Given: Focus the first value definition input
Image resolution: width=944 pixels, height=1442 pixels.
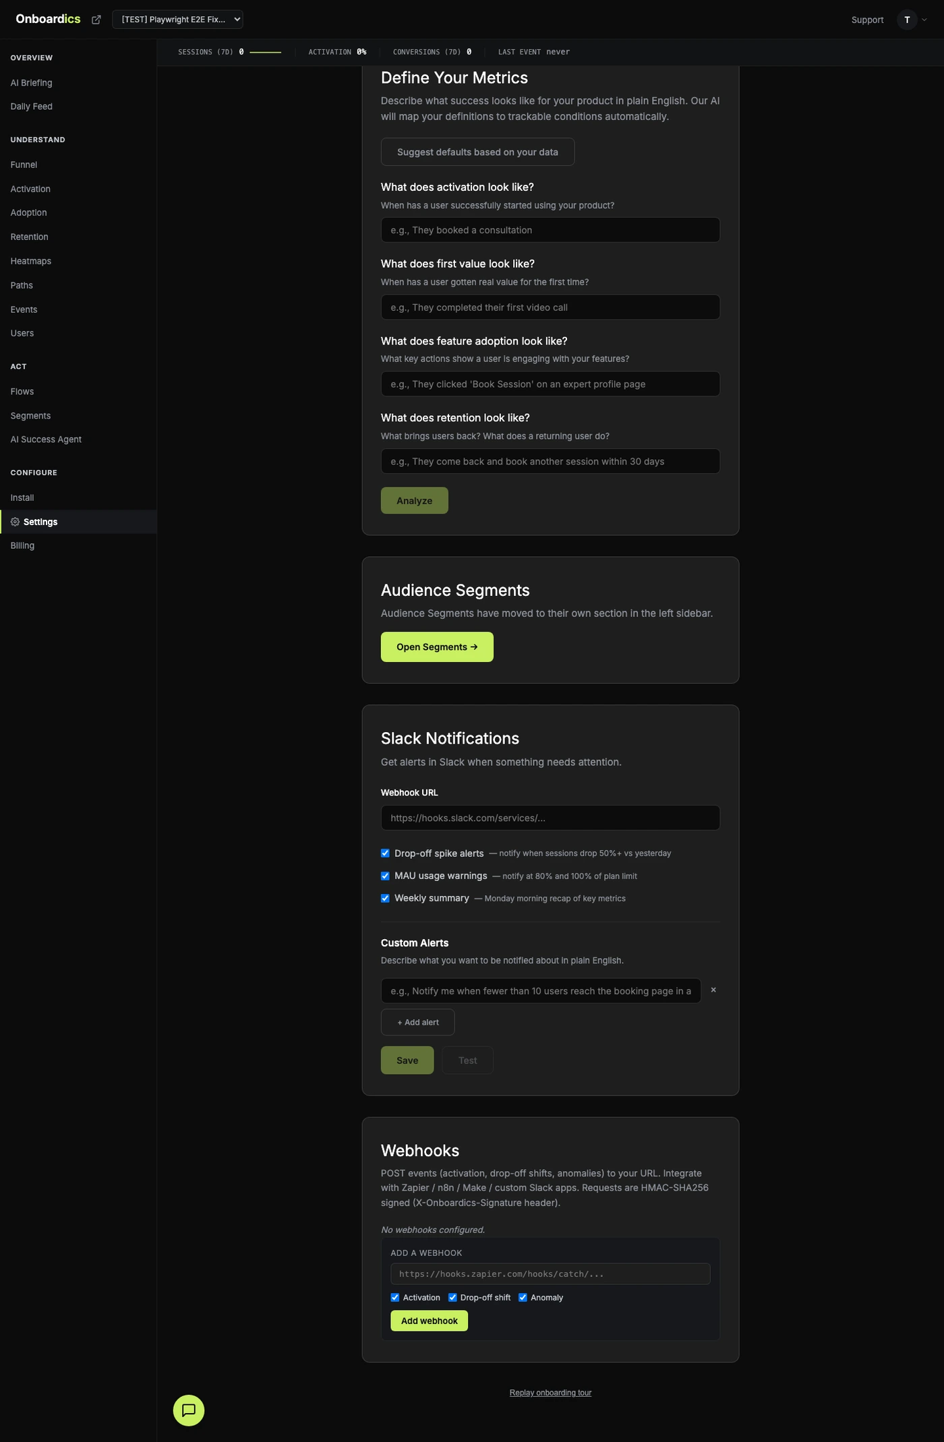Looking at the screenshot, I should point(550,307).
